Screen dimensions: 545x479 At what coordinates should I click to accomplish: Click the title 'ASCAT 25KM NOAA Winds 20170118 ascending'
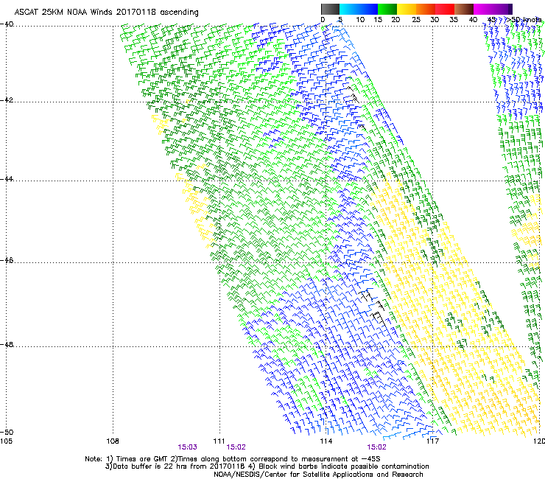106,13
